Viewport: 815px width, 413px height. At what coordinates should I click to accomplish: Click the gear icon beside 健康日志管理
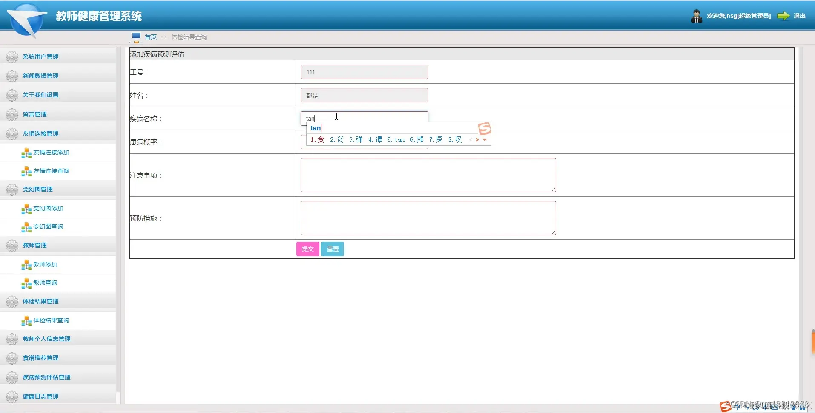pos(12,396)
